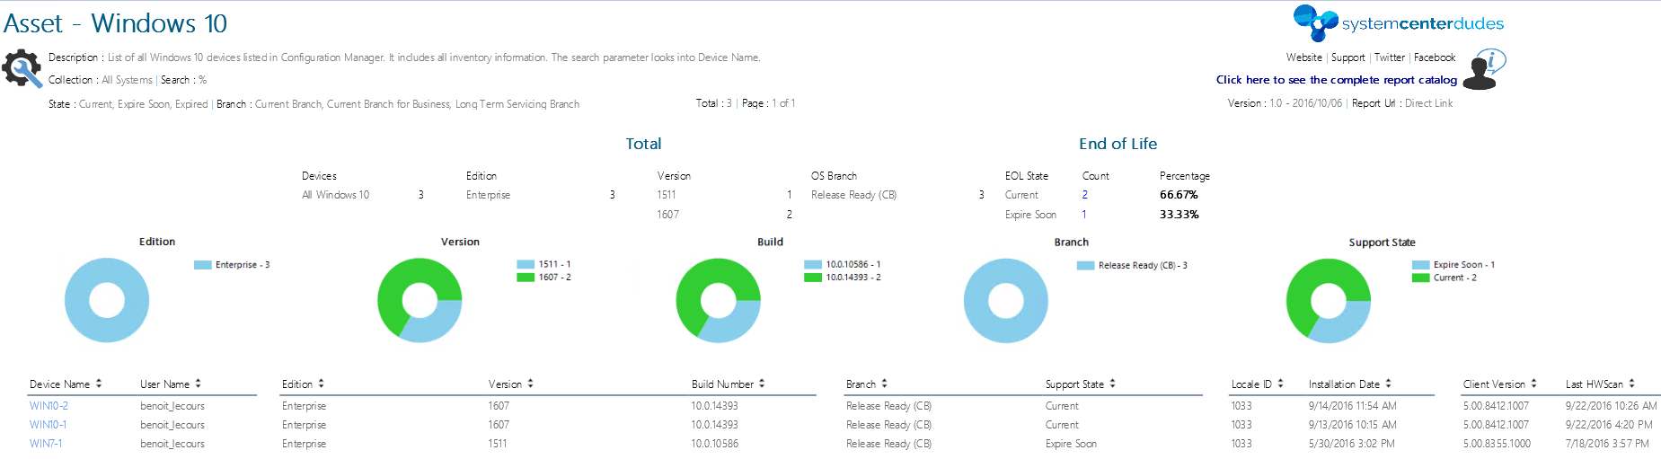Click here to see complete report catalog

click(x=1337, y=80)
